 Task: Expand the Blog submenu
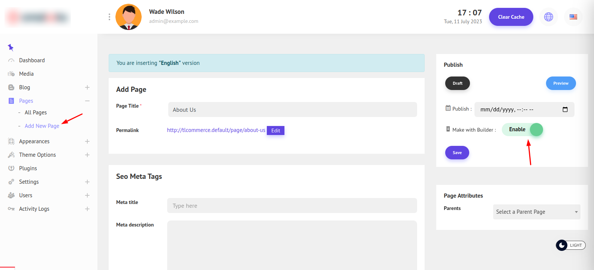click(x=87, y=87)
